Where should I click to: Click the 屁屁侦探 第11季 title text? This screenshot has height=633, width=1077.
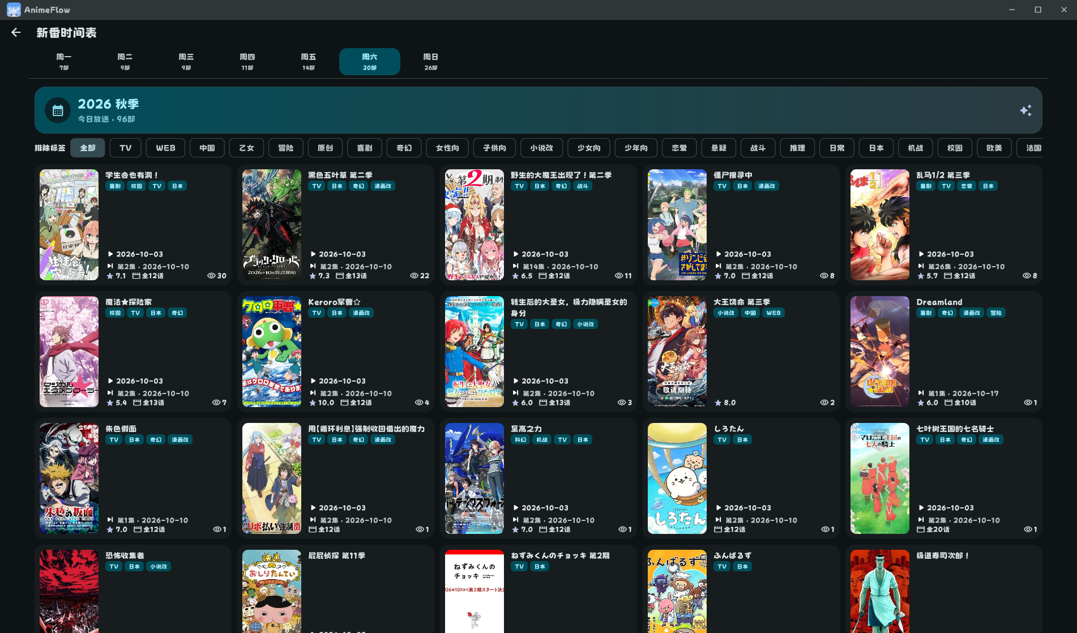point(336,555)
